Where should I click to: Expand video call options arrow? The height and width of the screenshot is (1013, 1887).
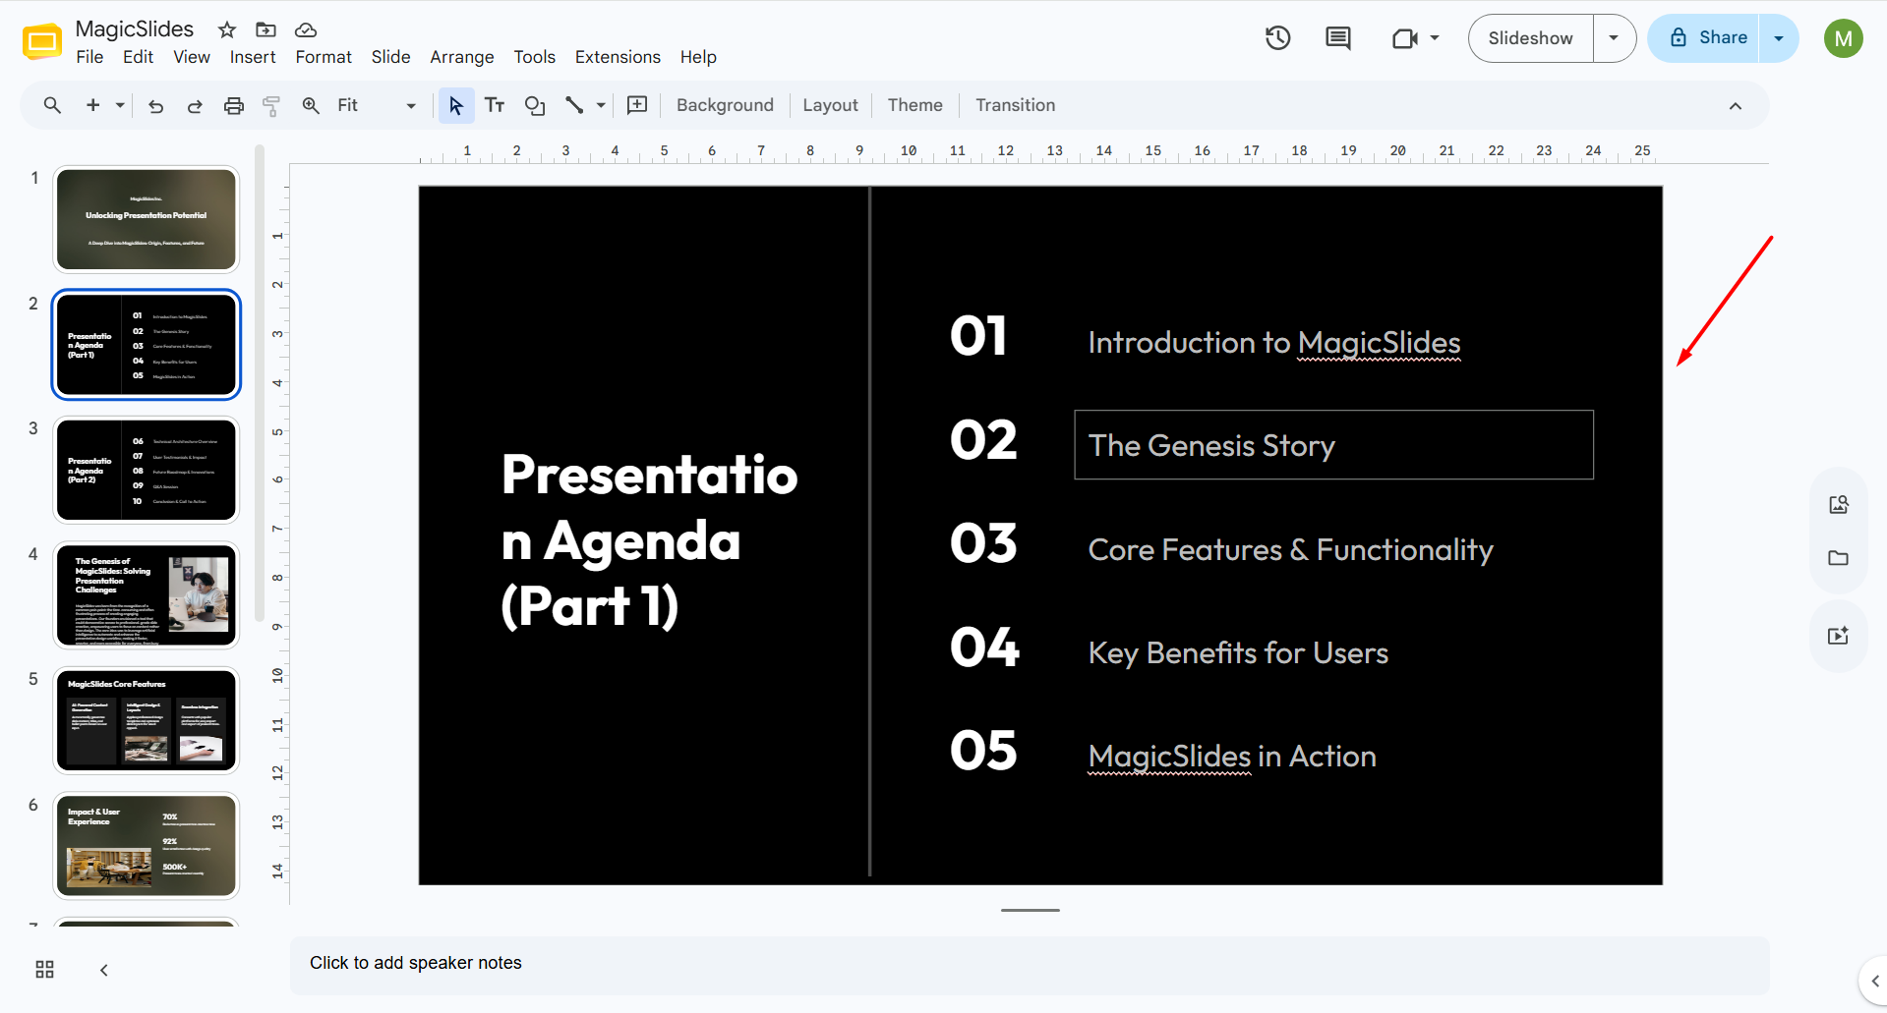(1435, 38)
